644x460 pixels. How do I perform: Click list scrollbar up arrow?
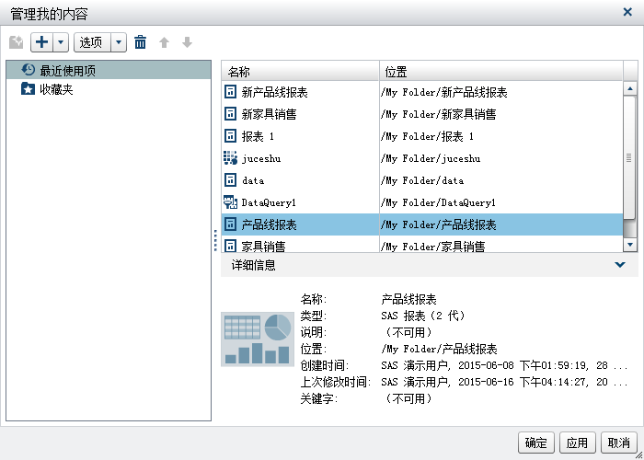[x=629, y=88]
